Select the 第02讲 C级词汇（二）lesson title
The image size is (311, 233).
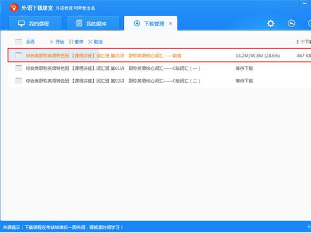pos(113,81)
